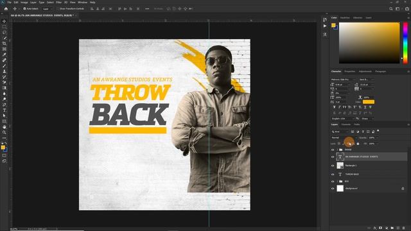
Task: Hide the Rectangle 1 layer
Action: tap(333, 166)
